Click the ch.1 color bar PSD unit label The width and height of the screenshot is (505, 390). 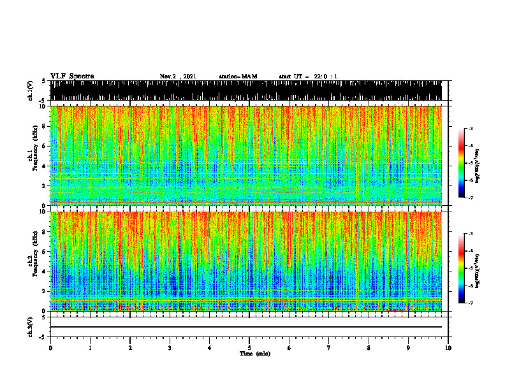click(x=478, y=166)
